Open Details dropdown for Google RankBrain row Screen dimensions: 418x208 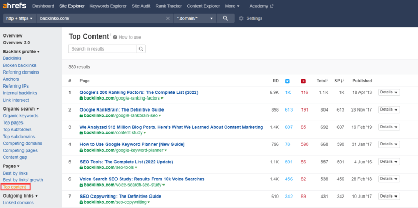pyautogui.click(x=389, y=109)
